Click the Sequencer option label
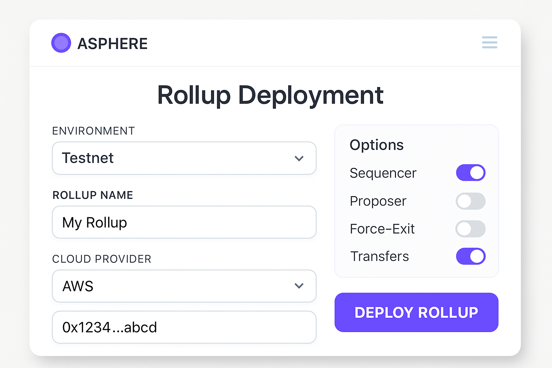The image size is (552, 368). (383, 173)
